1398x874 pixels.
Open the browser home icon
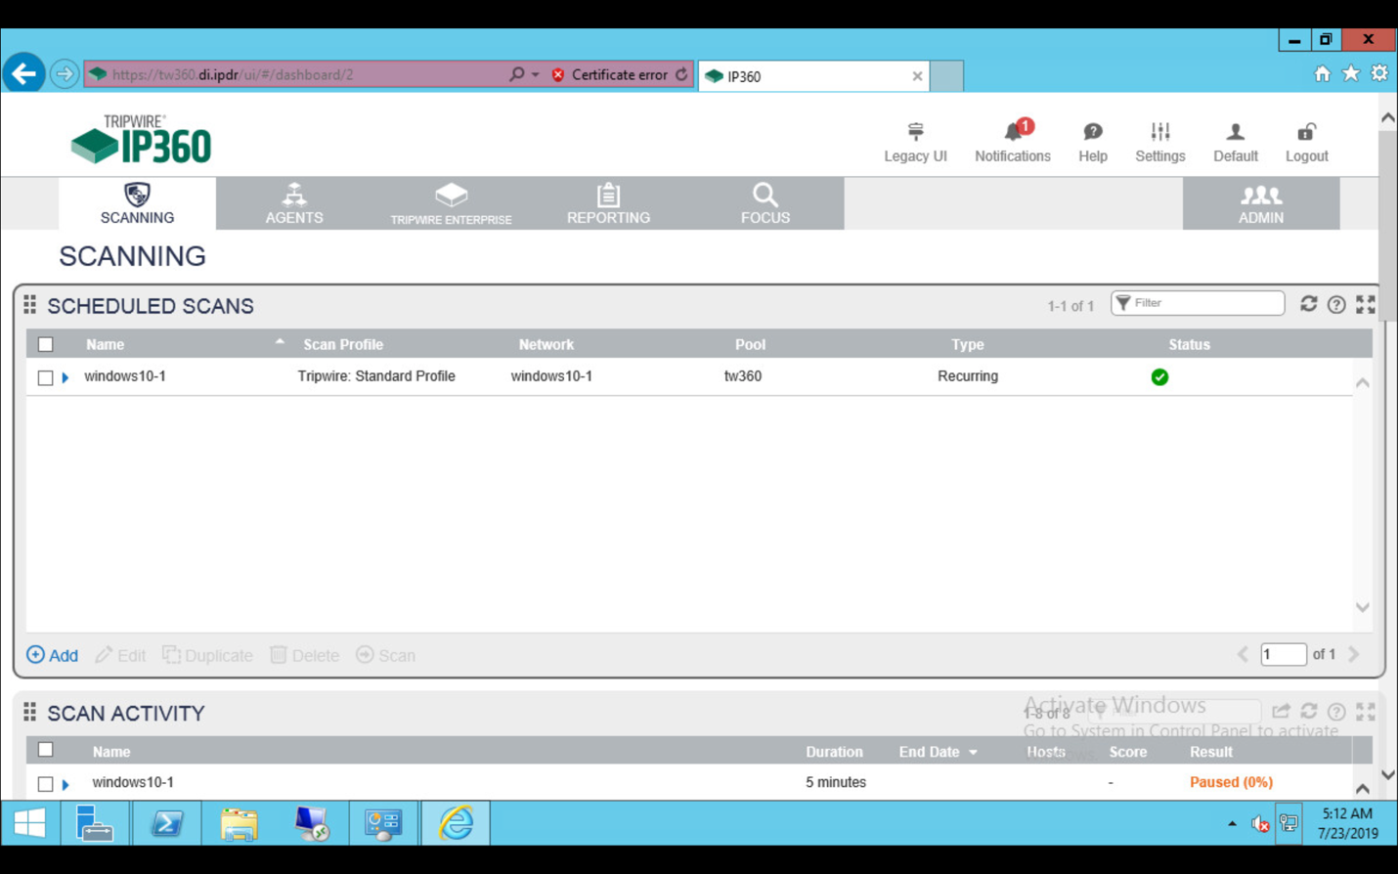(x=1322, y=73)
